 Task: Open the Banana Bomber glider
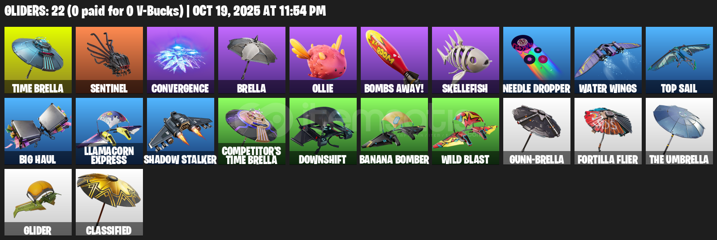[x=394, y=131]
